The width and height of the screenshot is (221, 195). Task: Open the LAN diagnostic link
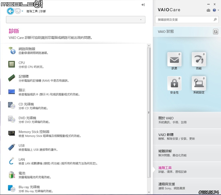pos(22,159)
